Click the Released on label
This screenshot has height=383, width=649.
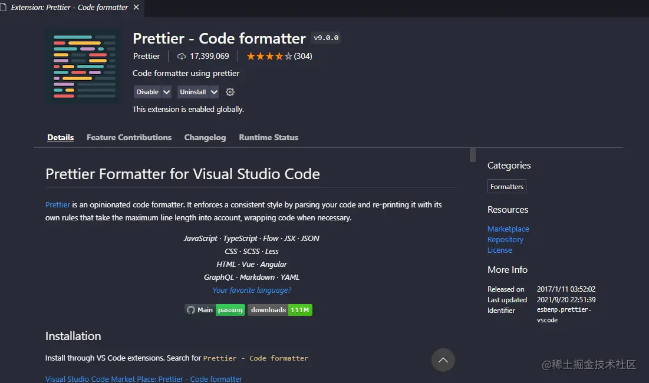(x=505, y=289)
